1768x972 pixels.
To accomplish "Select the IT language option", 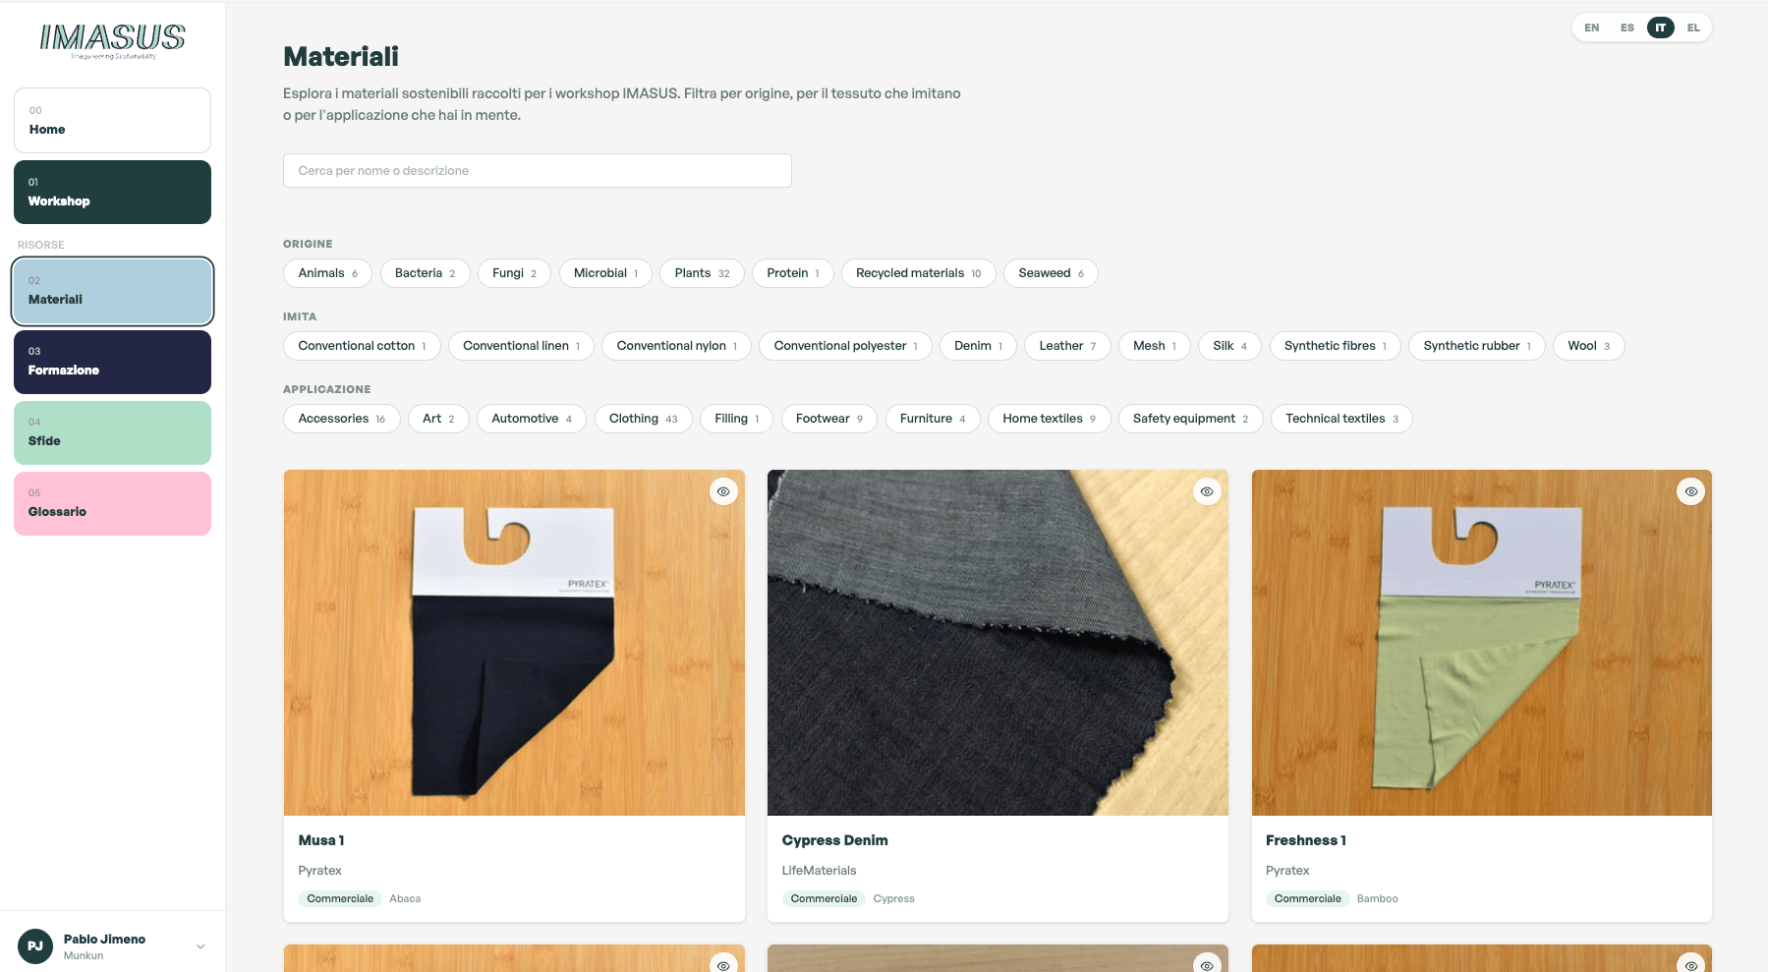I will pos(1661,28).
